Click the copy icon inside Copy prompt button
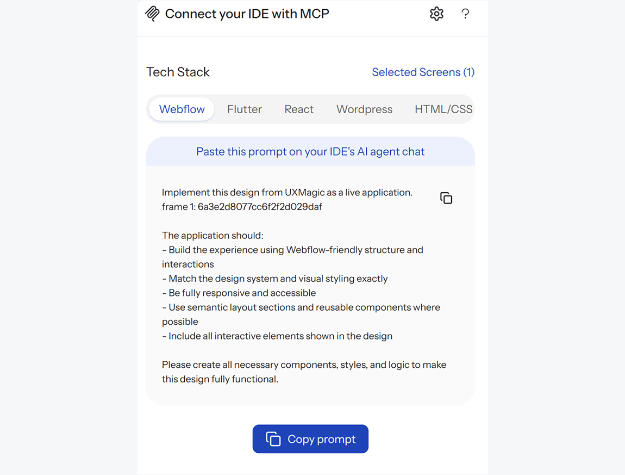Viewport: 625px width, 475px height. point(273,439)
